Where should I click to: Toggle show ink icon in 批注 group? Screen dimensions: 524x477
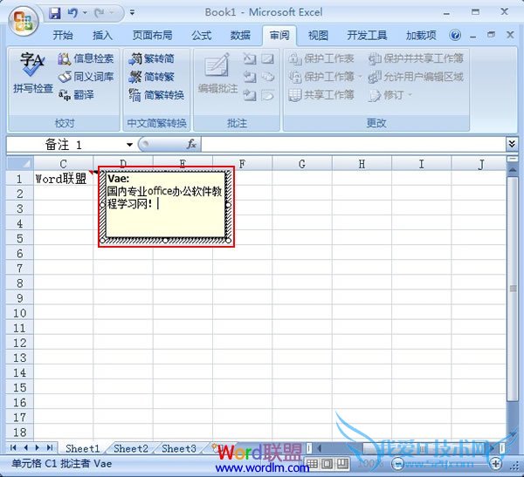pyautogui.click(x=267, y=95)
